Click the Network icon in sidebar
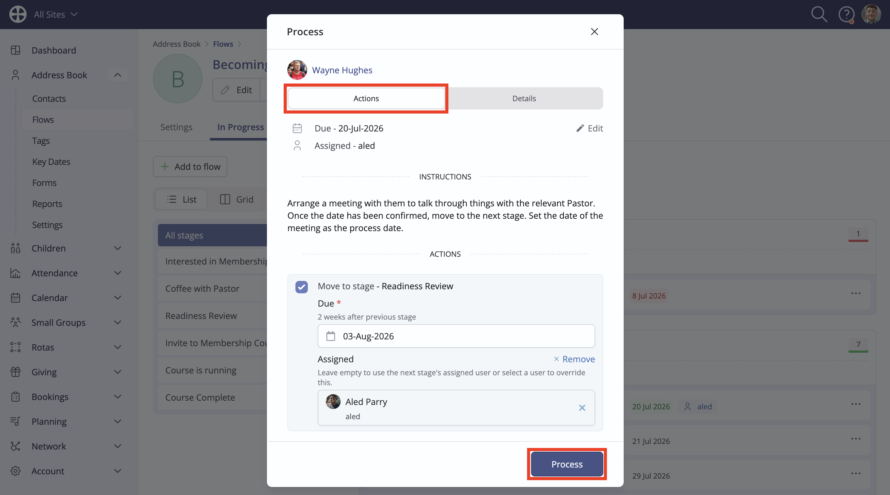This screenshot has height=495, width=890. (15, 446)
